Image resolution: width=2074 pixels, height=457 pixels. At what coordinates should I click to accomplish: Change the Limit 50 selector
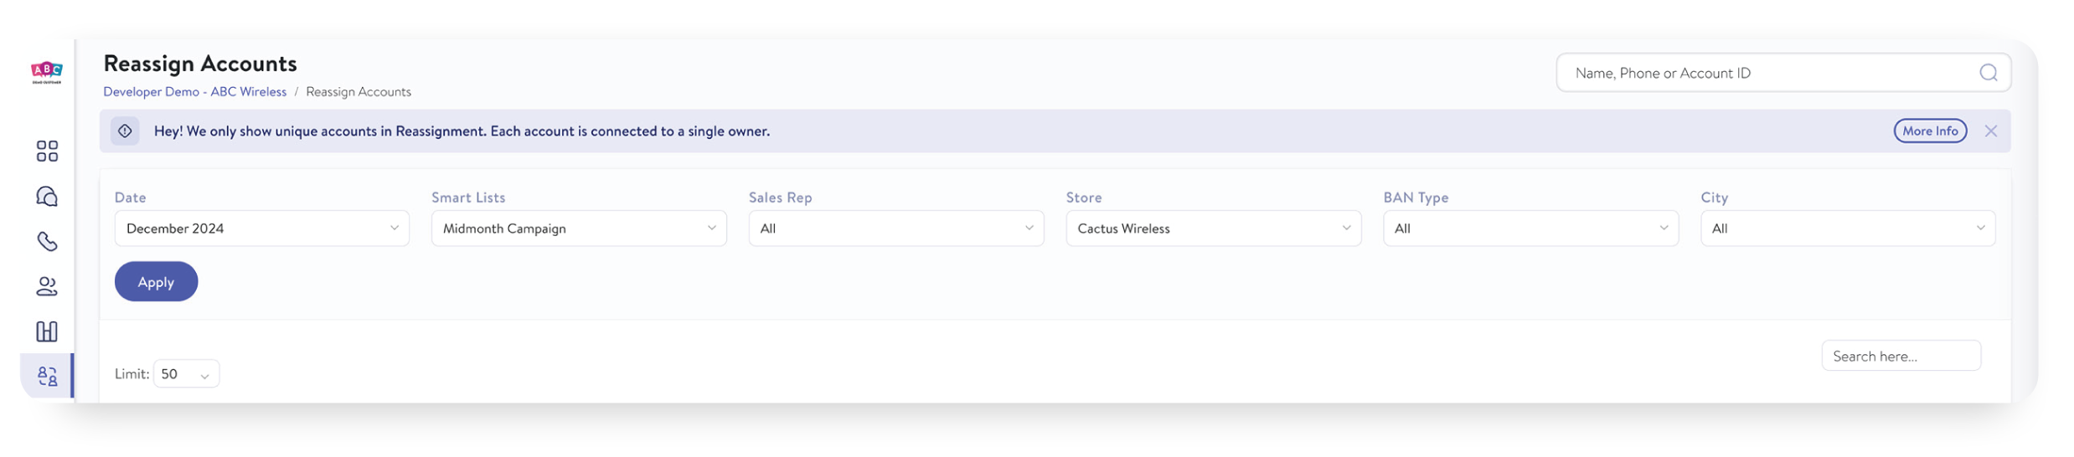pyautogui.click(x=186, y=374)
